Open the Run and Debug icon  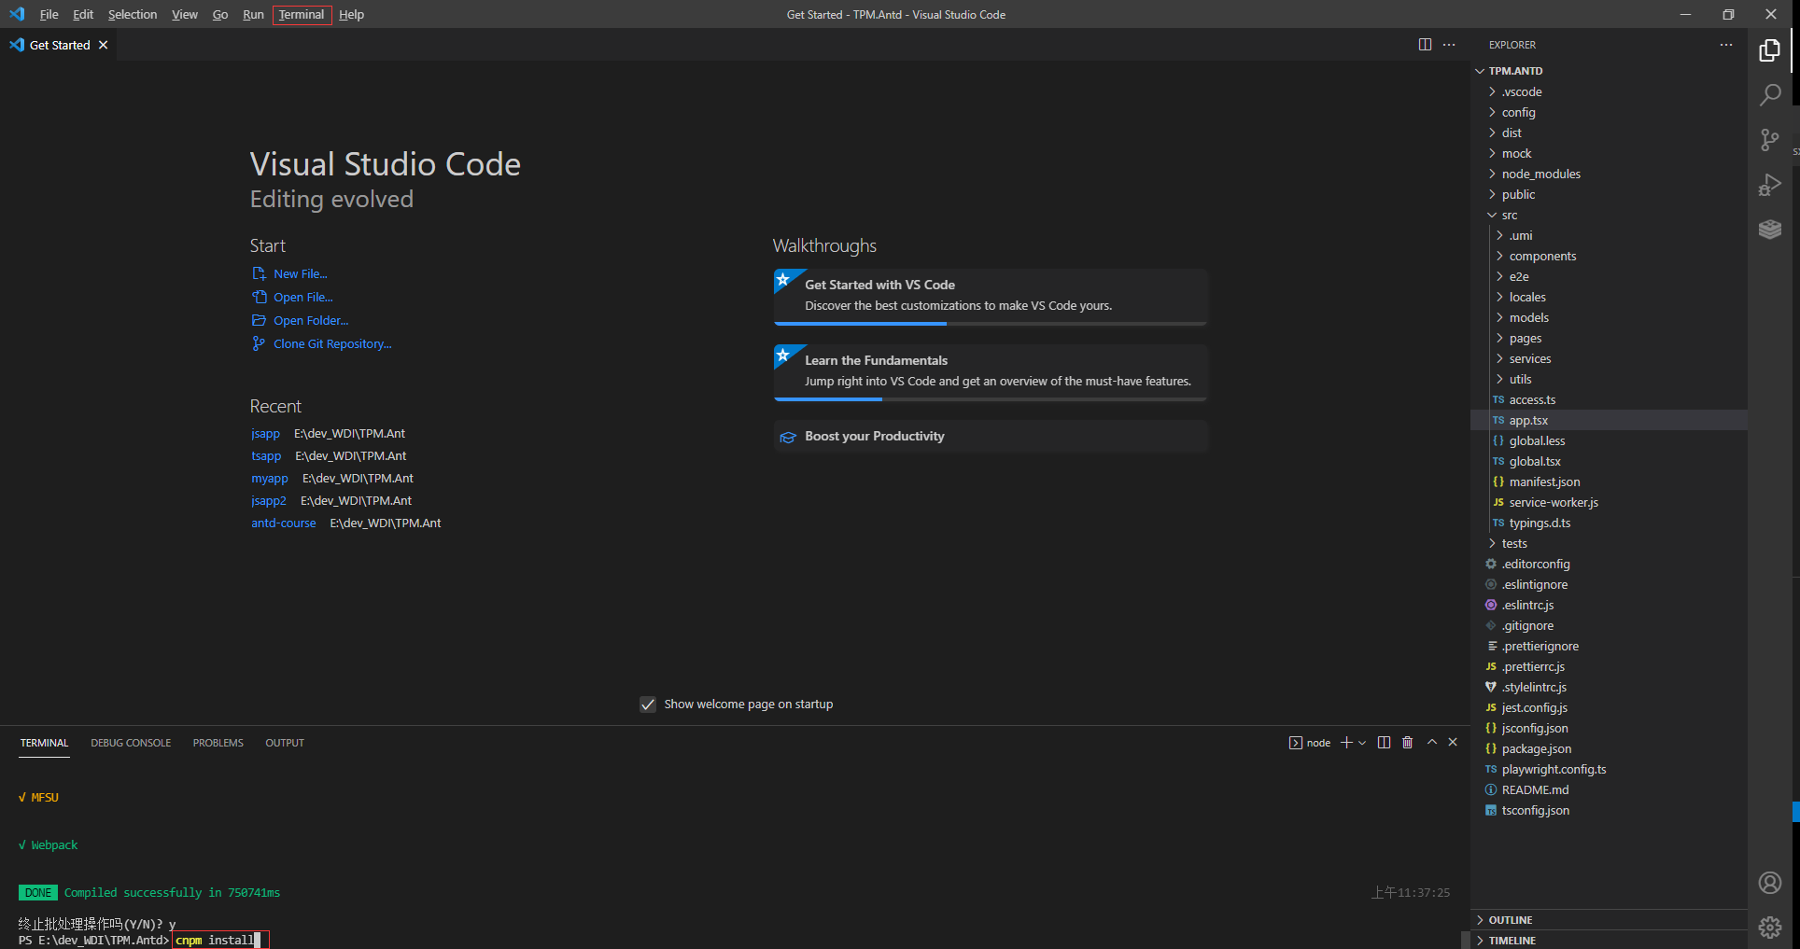[1769, 185]
